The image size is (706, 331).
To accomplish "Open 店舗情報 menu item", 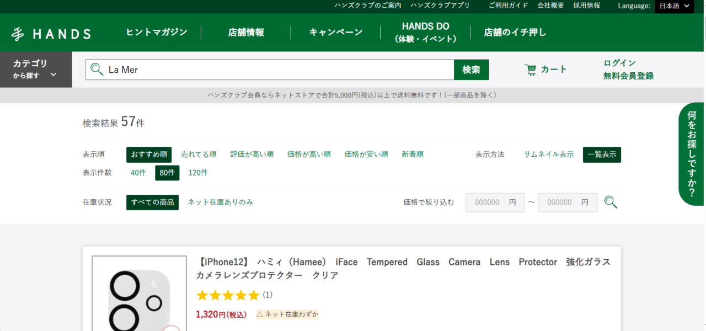I will (x=246, y=33).
